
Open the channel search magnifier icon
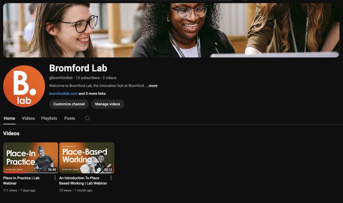pos(87,118)
